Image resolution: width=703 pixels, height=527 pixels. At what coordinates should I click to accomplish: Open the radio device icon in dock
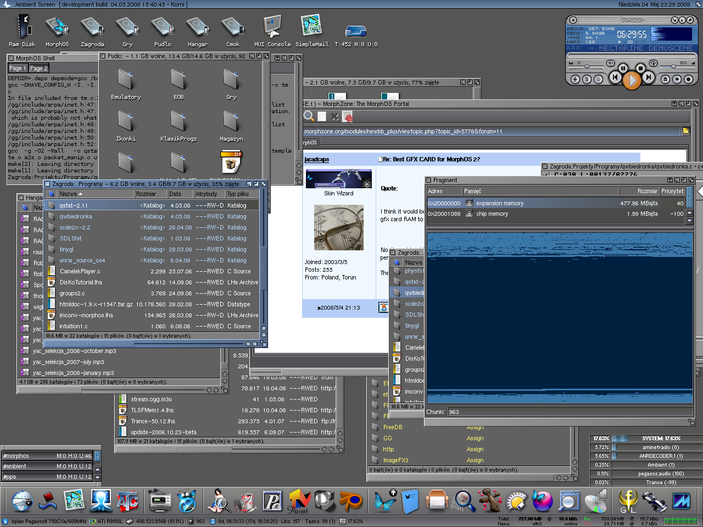[x=160, y=501]
